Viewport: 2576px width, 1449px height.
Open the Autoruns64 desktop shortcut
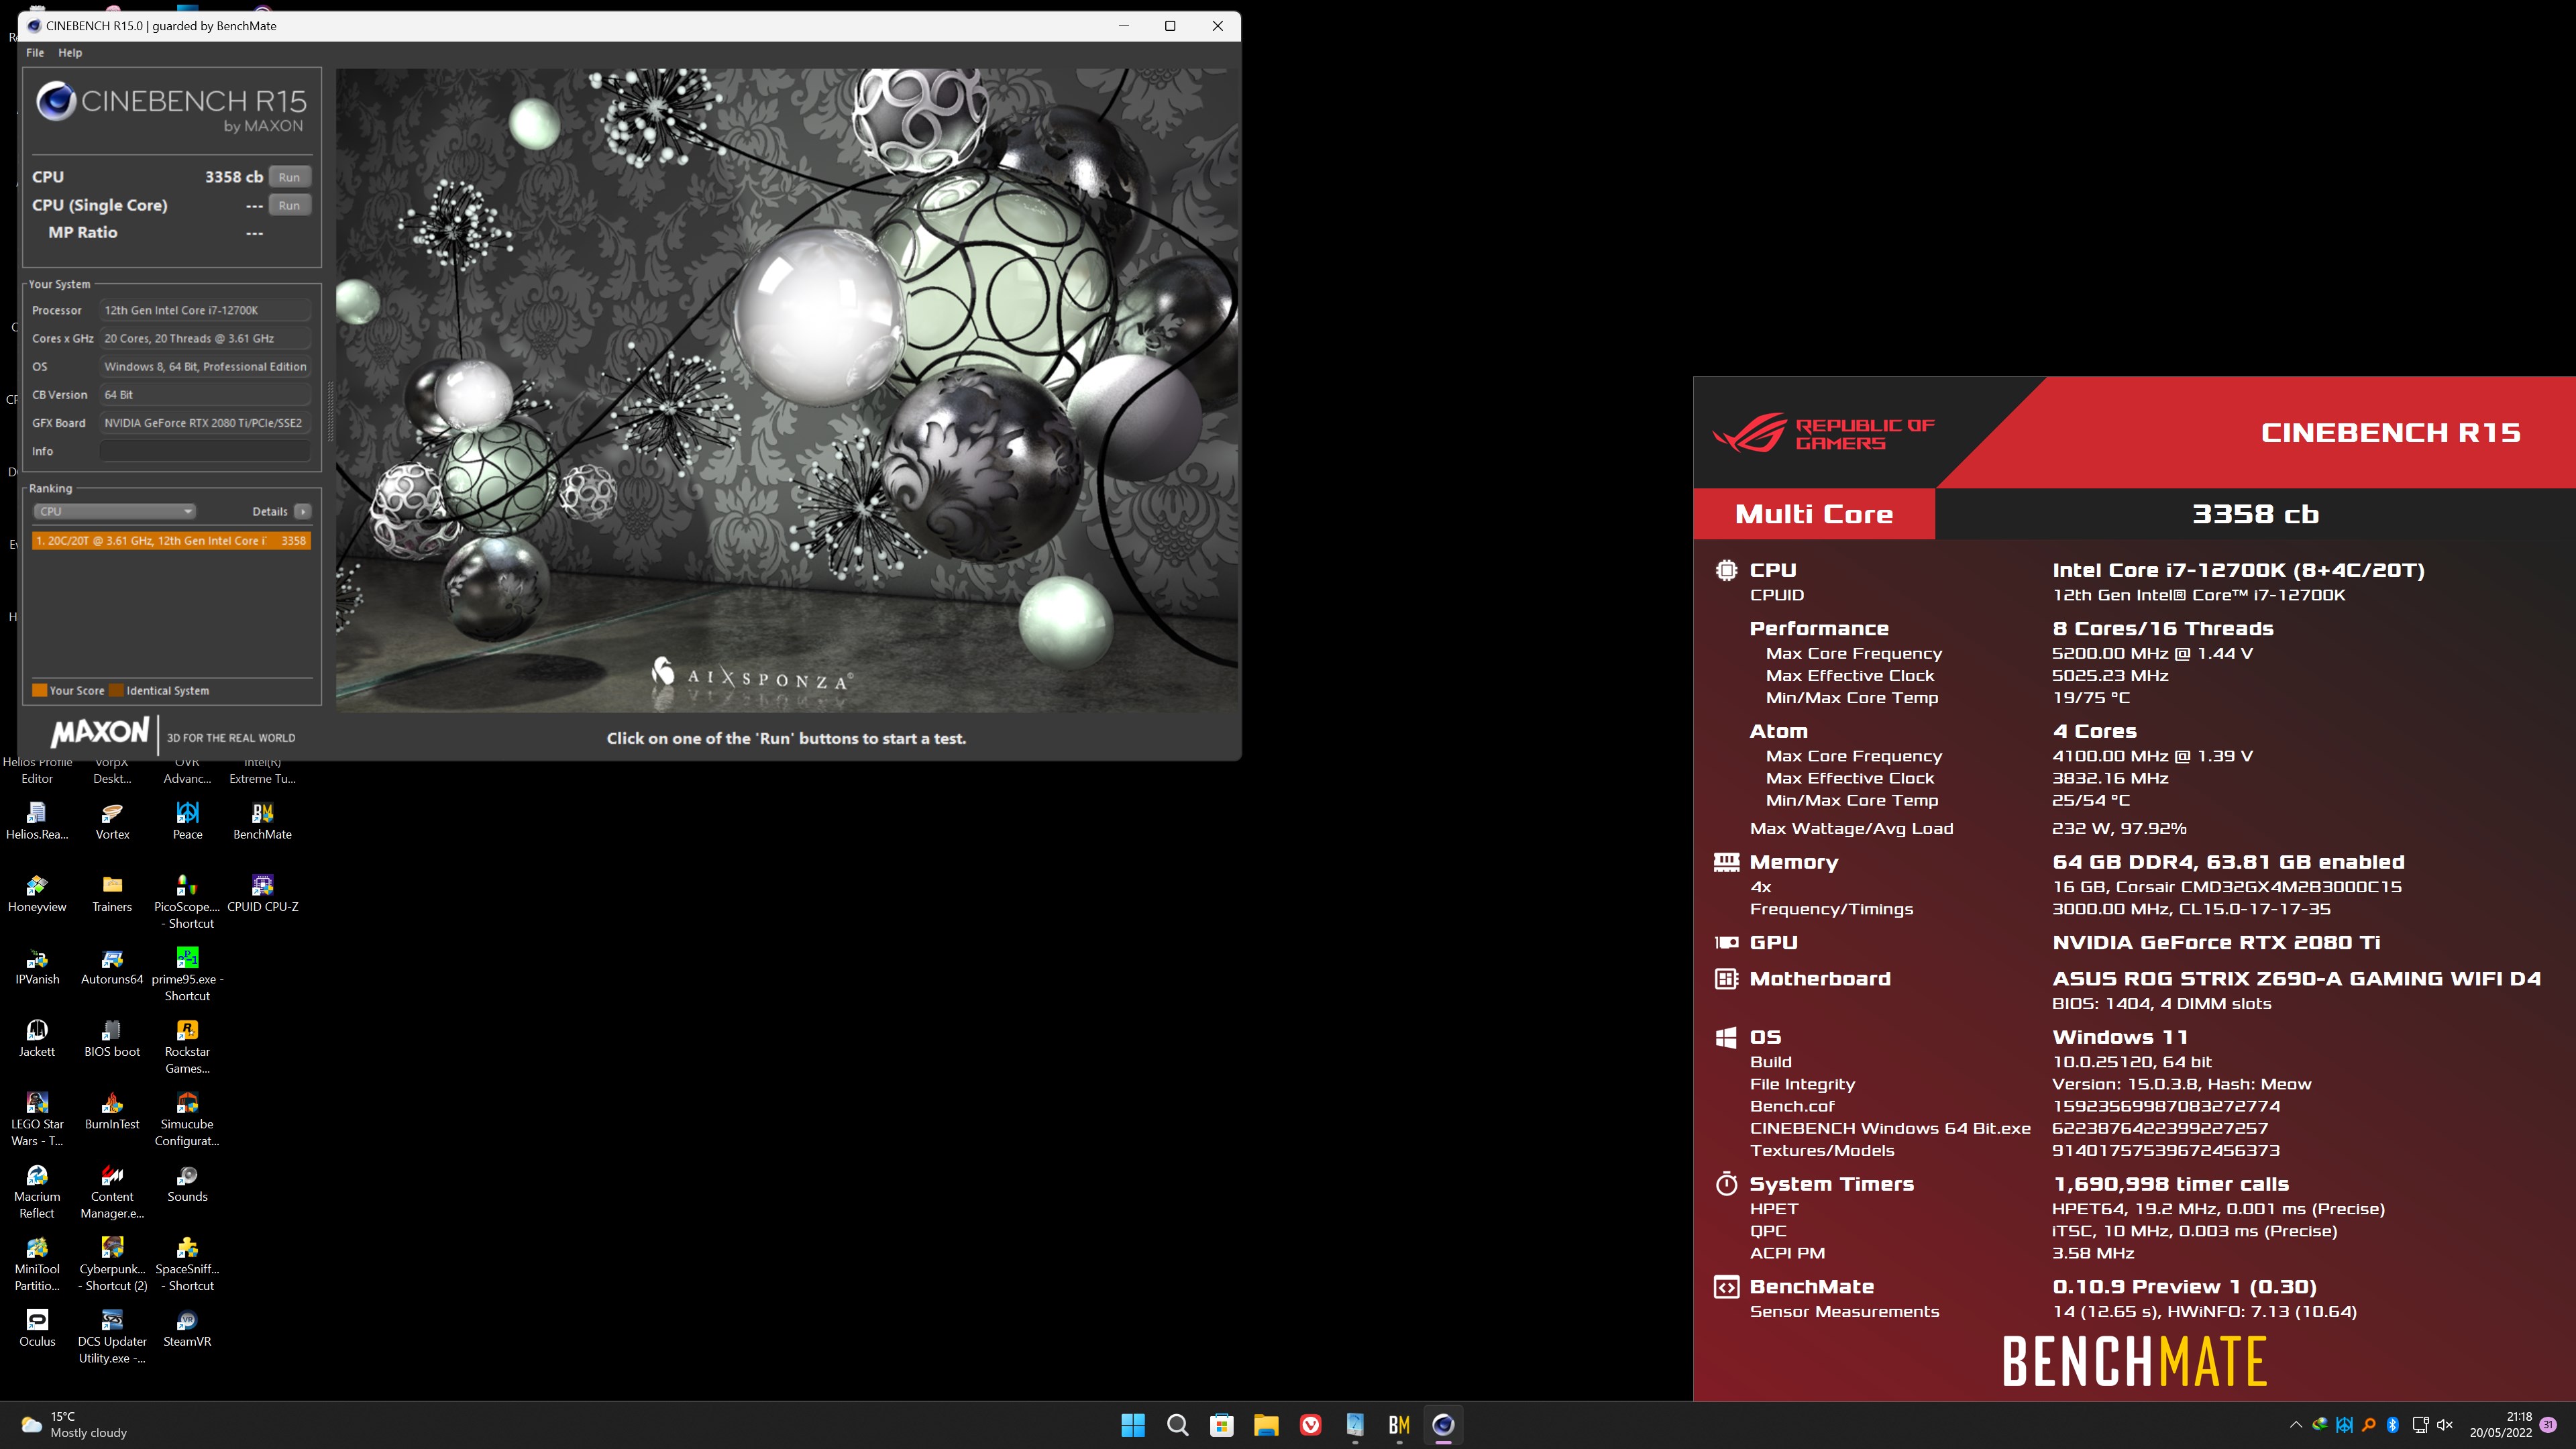(112, 966)
